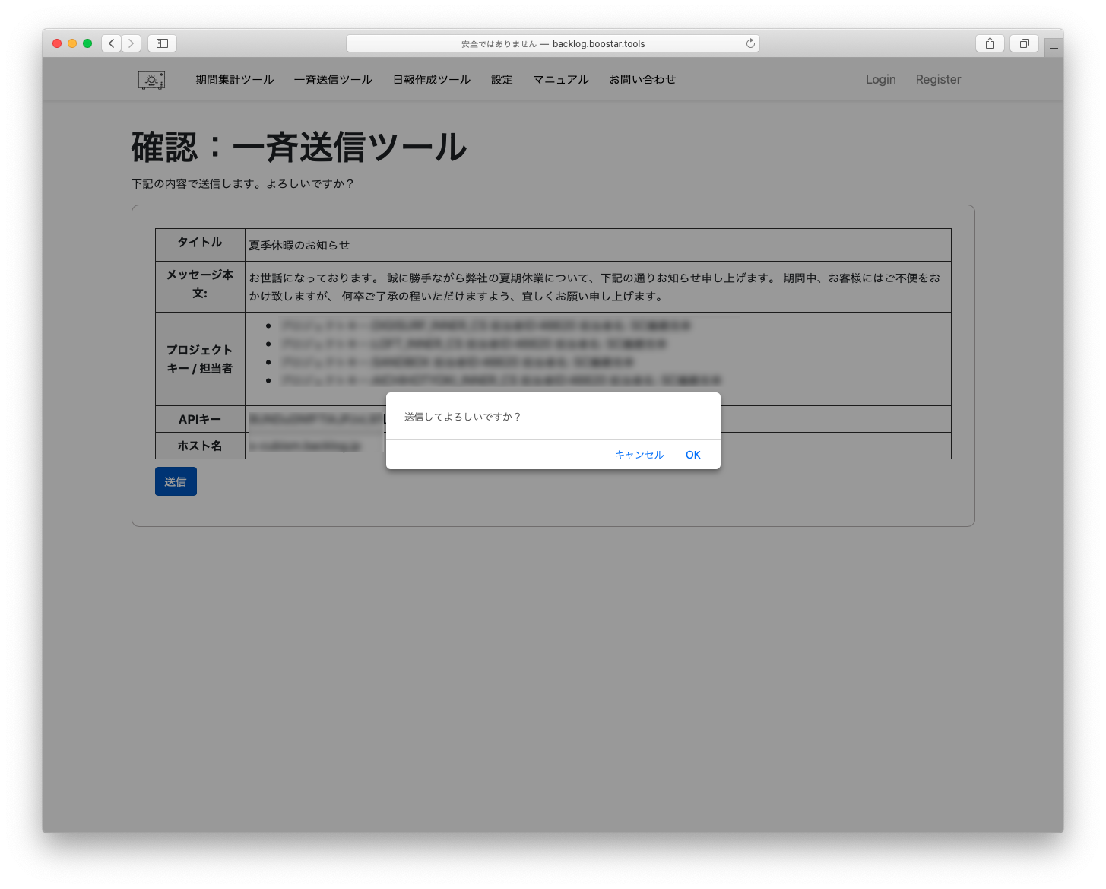The image size is (1106, 889).
Task: Click the Safari address bar
Action: pos(553,43)
